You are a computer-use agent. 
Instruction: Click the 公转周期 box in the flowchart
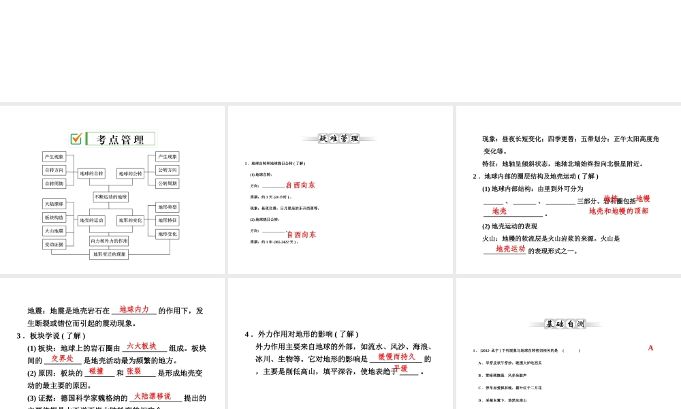(168, 183)
